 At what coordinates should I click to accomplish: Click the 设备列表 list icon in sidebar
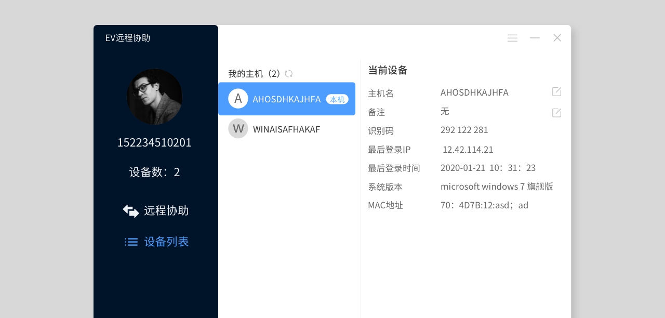131,242
